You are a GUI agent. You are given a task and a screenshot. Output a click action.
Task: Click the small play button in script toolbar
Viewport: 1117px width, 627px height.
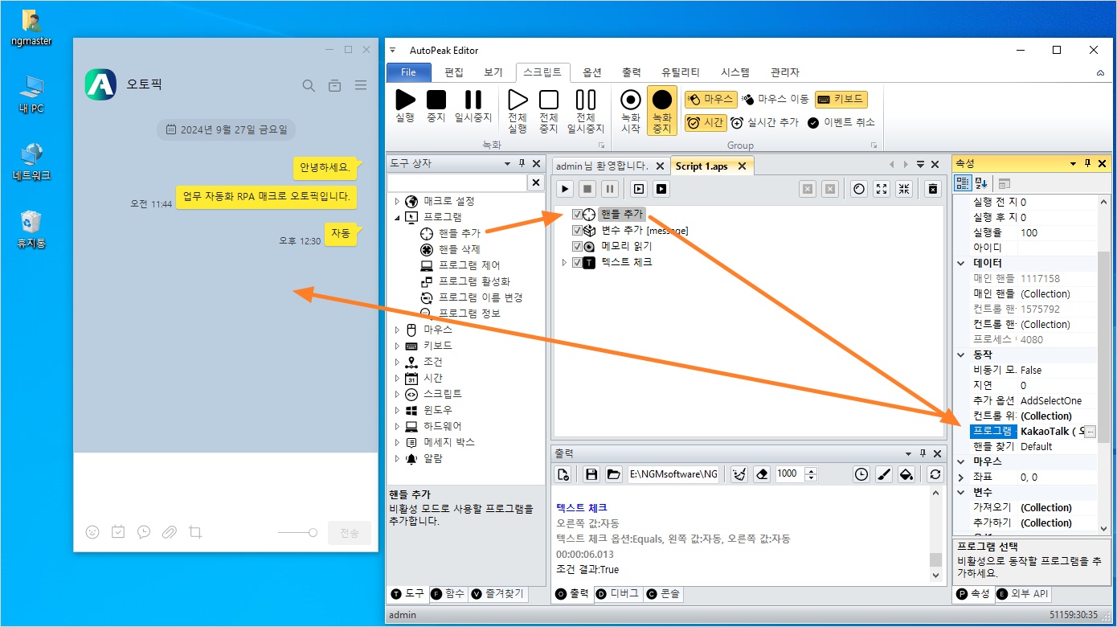point(566,189)
